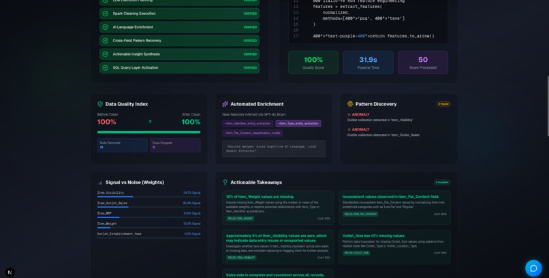Click the '2 found' badge in Pattern Discovery
The width and height of the screenshot is (549, 278).
(443, 104)
